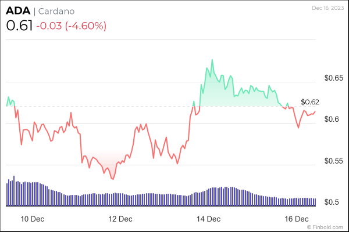Click the current price 0.61
This screenshot has width=349, height=232.
(x=18, y=26)
